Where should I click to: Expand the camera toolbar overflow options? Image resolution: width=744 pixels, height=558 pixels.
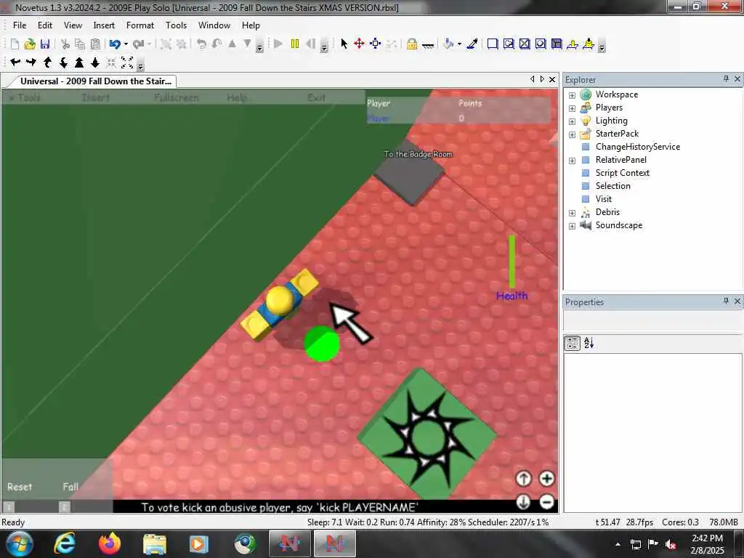[x=140, y=65]
